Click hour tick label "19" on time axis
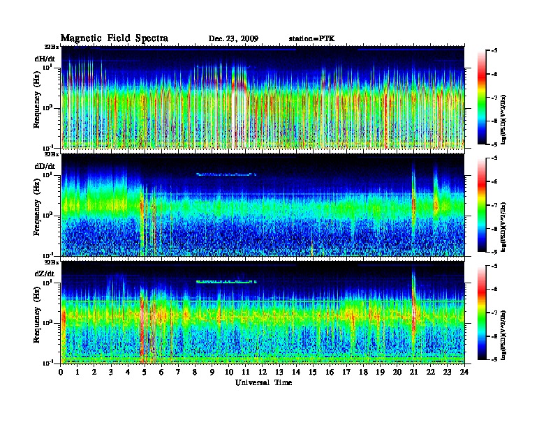Image resolution: width=553 pixels, height=427 pixels. (x=380, y=373)
